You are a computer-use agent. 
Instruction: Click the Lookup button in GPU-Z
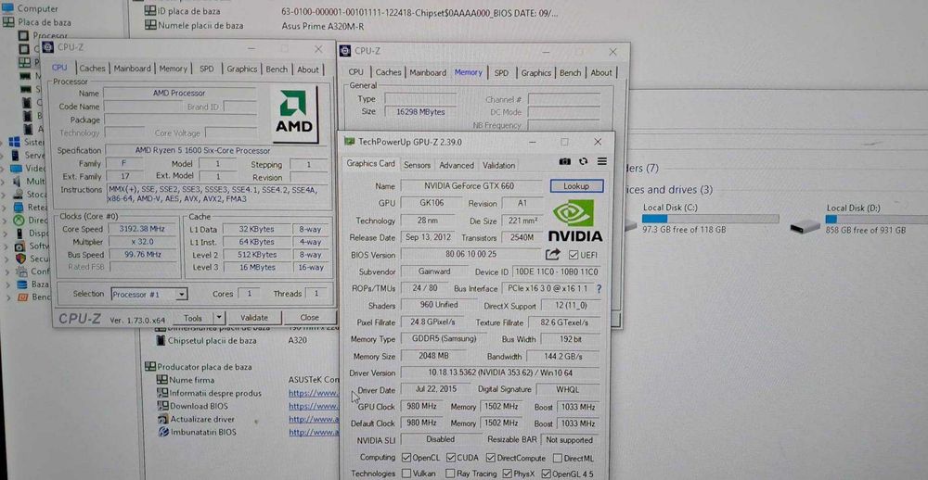(x=576, y=186)
